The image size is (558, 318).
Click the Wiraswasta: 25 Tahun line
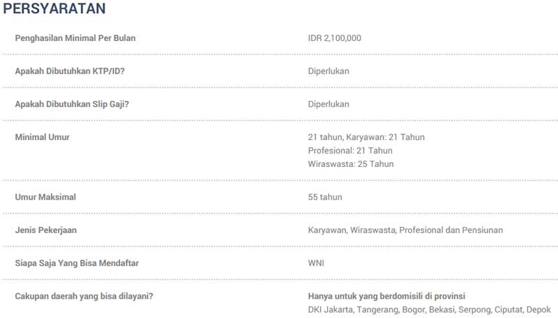(351, 164)
